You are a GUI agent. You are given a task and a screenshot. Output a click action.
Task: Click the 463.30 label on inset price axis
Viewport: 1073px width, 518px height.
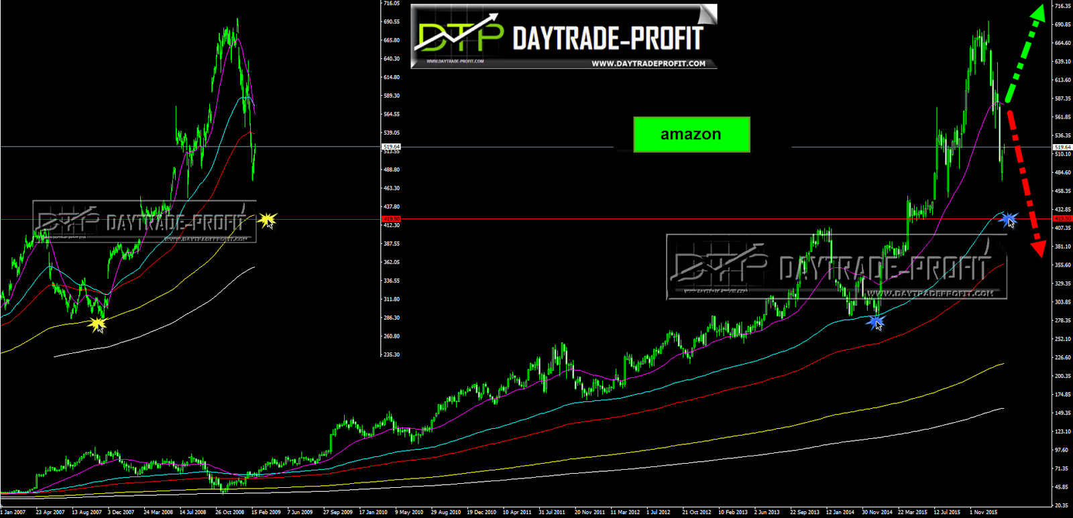392,188
